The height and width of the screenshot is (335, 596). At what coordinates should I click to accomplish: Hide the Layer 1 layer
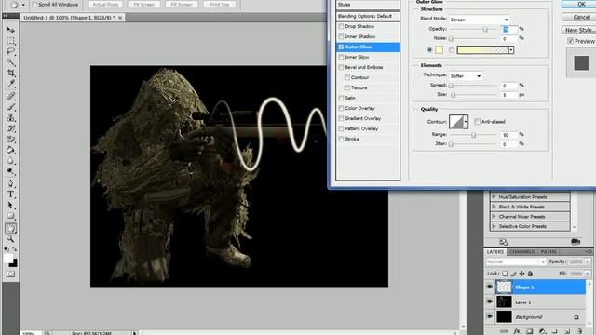click(x=490, y=301)
